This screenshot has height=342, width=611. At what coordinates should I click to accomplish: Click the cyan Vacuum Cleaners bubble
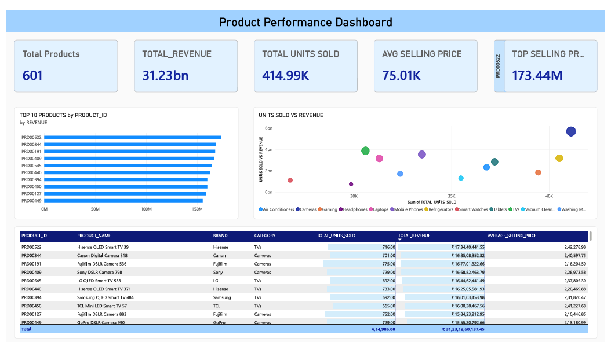coord(461,178)
